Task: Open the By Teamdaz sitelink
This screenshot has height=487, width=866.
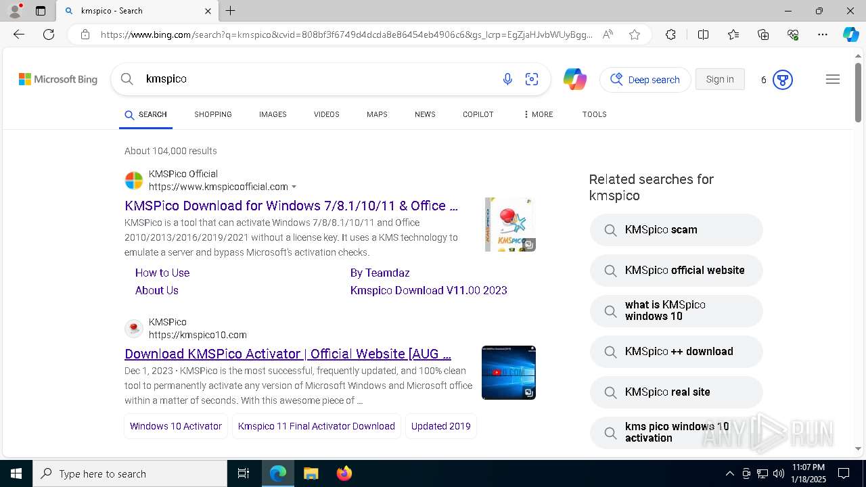Action: pyautogui.click(x=380, y=273)
